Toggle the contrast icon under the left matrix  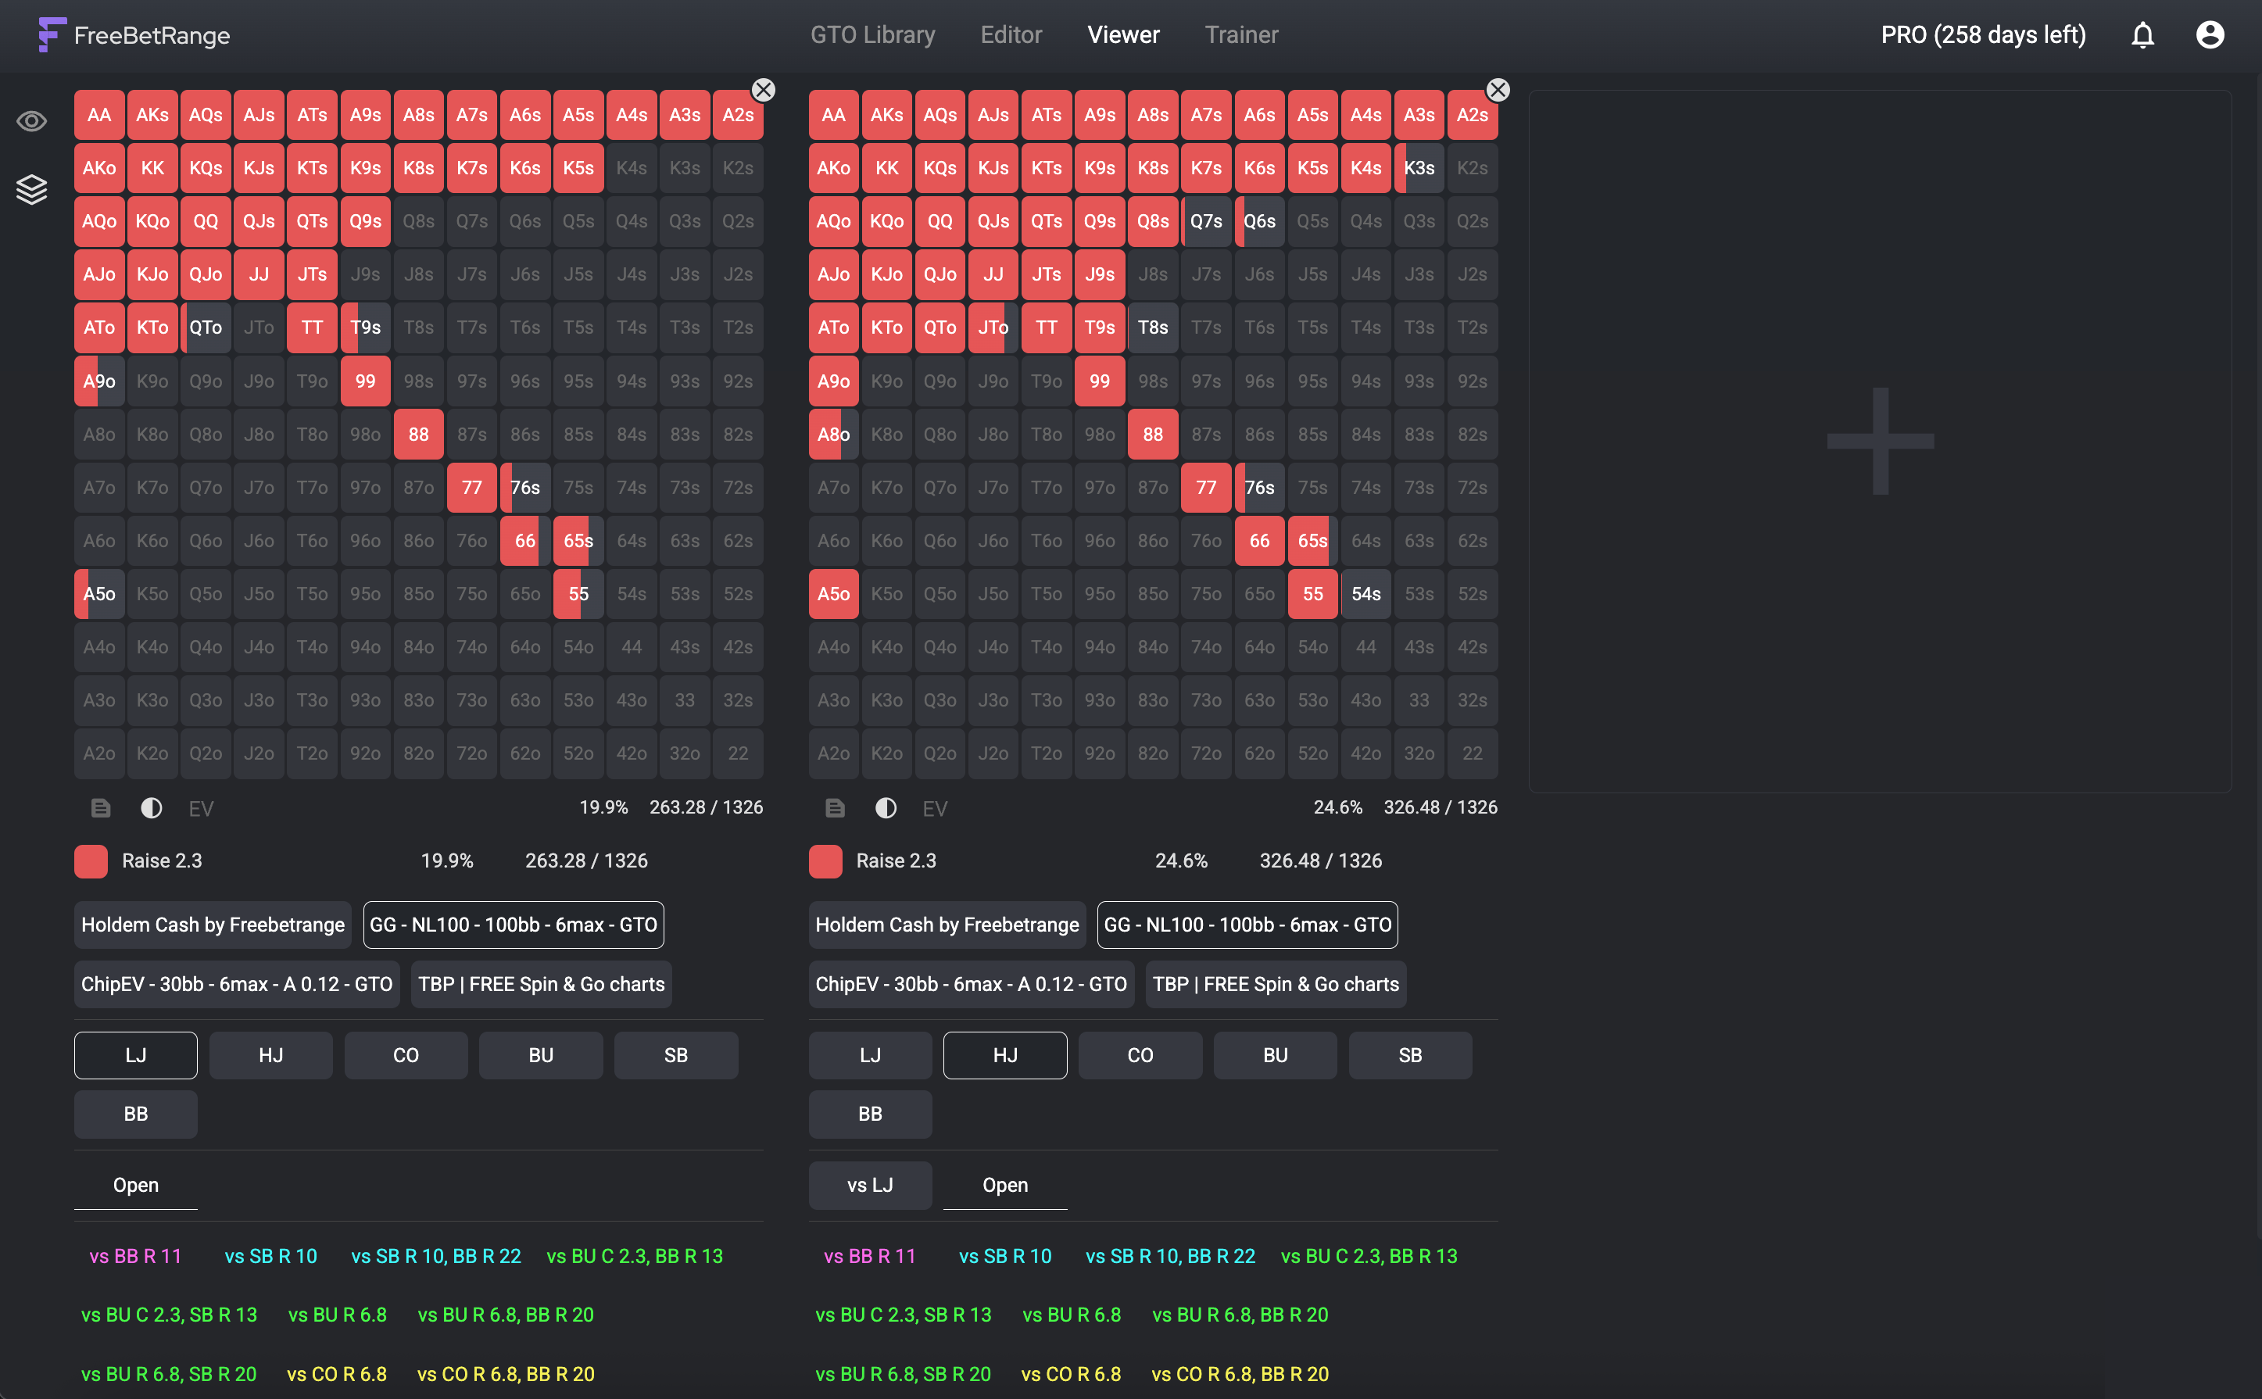pos(151,807)
